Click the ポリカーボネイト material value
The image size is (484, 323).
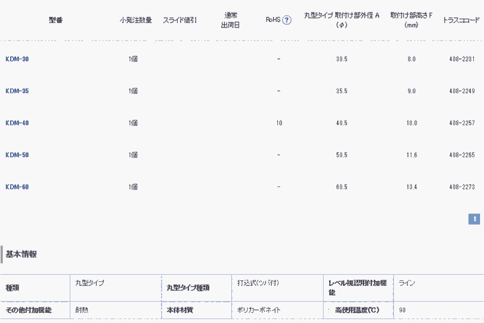coord(259,310)
